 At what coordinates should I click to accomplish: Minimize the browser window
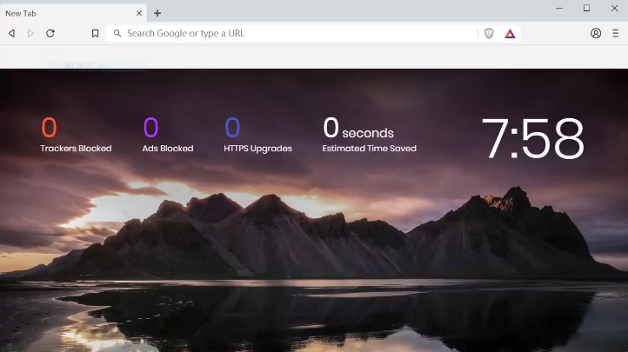pos(560,8)
